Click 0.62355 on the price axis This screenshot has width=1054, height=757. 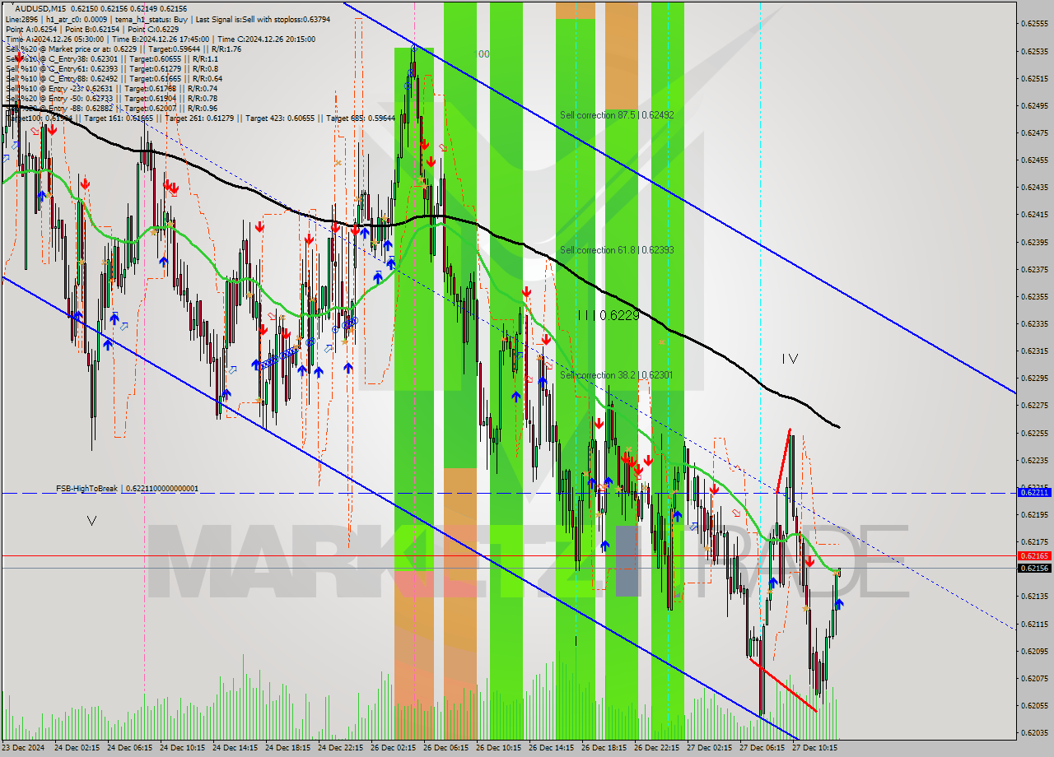tap(1035, 296)
